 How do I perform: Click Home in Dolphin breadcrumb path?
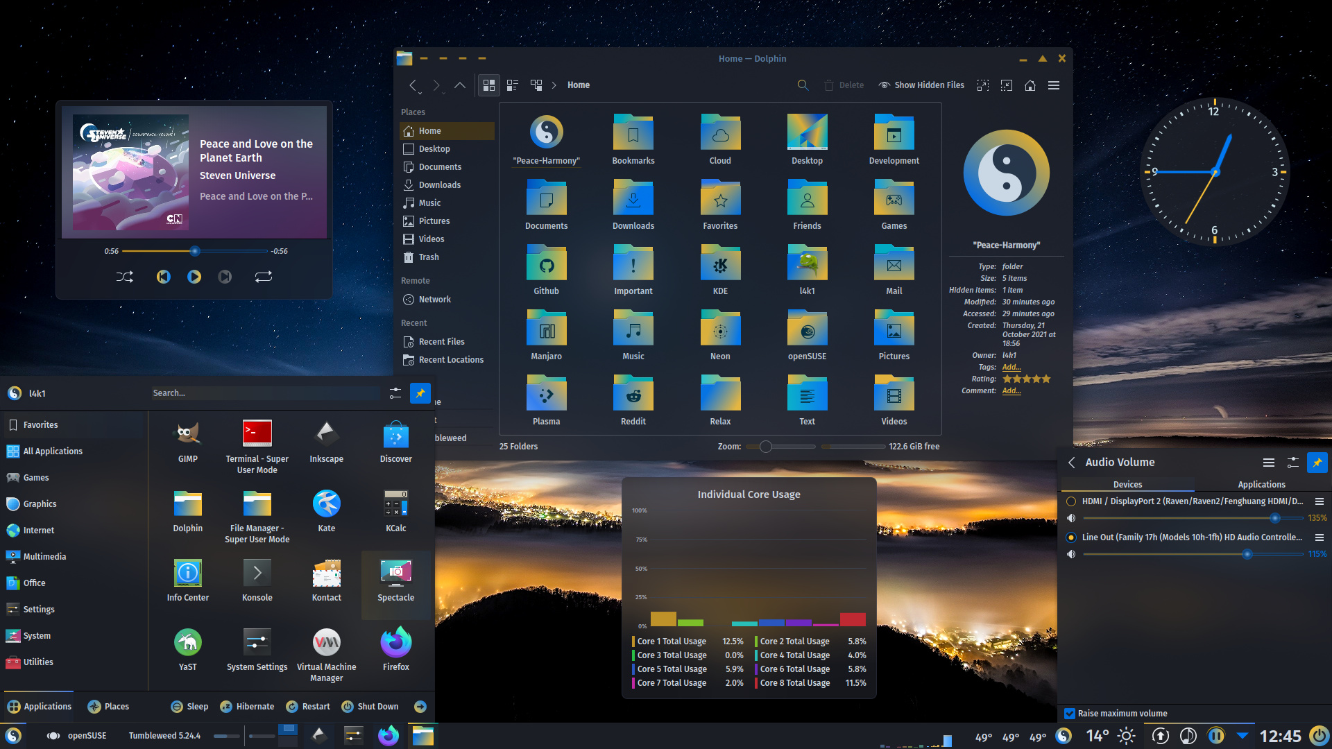point(579,85)
